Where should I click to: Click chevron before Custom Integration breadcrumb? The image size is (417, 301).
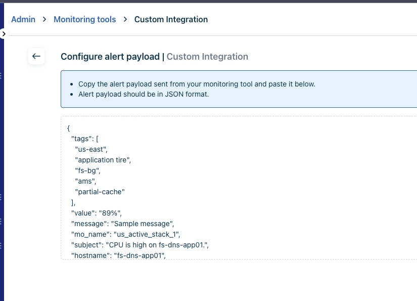(125, 19)
